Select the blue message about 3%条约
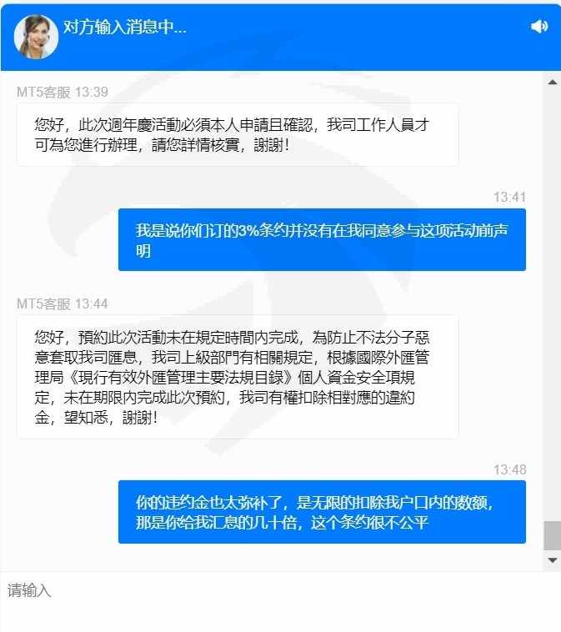 (322, 240)
